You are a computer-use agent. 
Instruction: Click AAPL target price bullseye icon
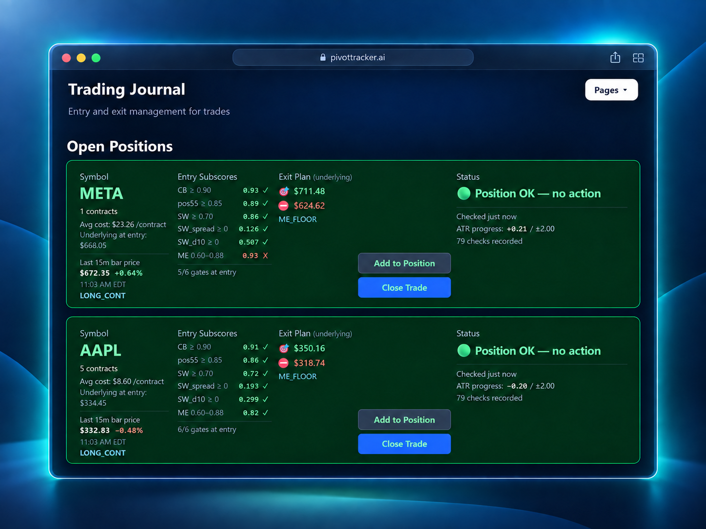(284, 348)
